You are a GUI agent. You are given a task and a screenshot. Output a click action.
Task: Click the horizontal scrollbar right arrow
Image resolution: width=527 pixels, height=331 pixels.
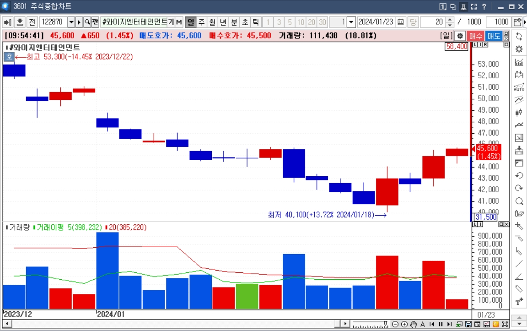(x=345, y=324)
